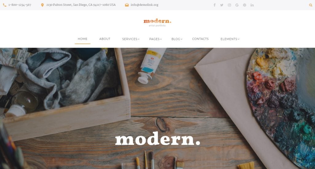The image size is (315, 169).
Task: Open the Google social icon
Action: 237,5
